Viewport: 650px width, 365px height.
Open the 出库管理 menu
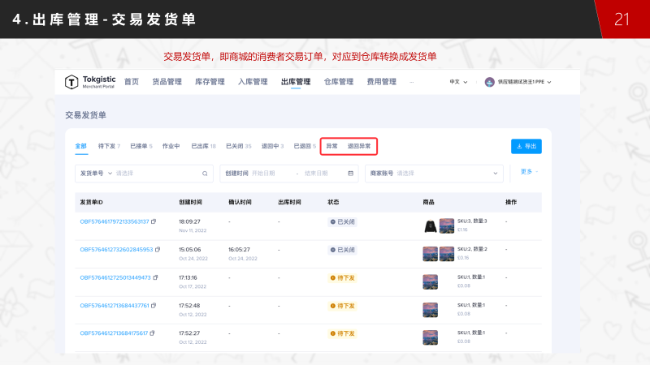pos(296,82)
